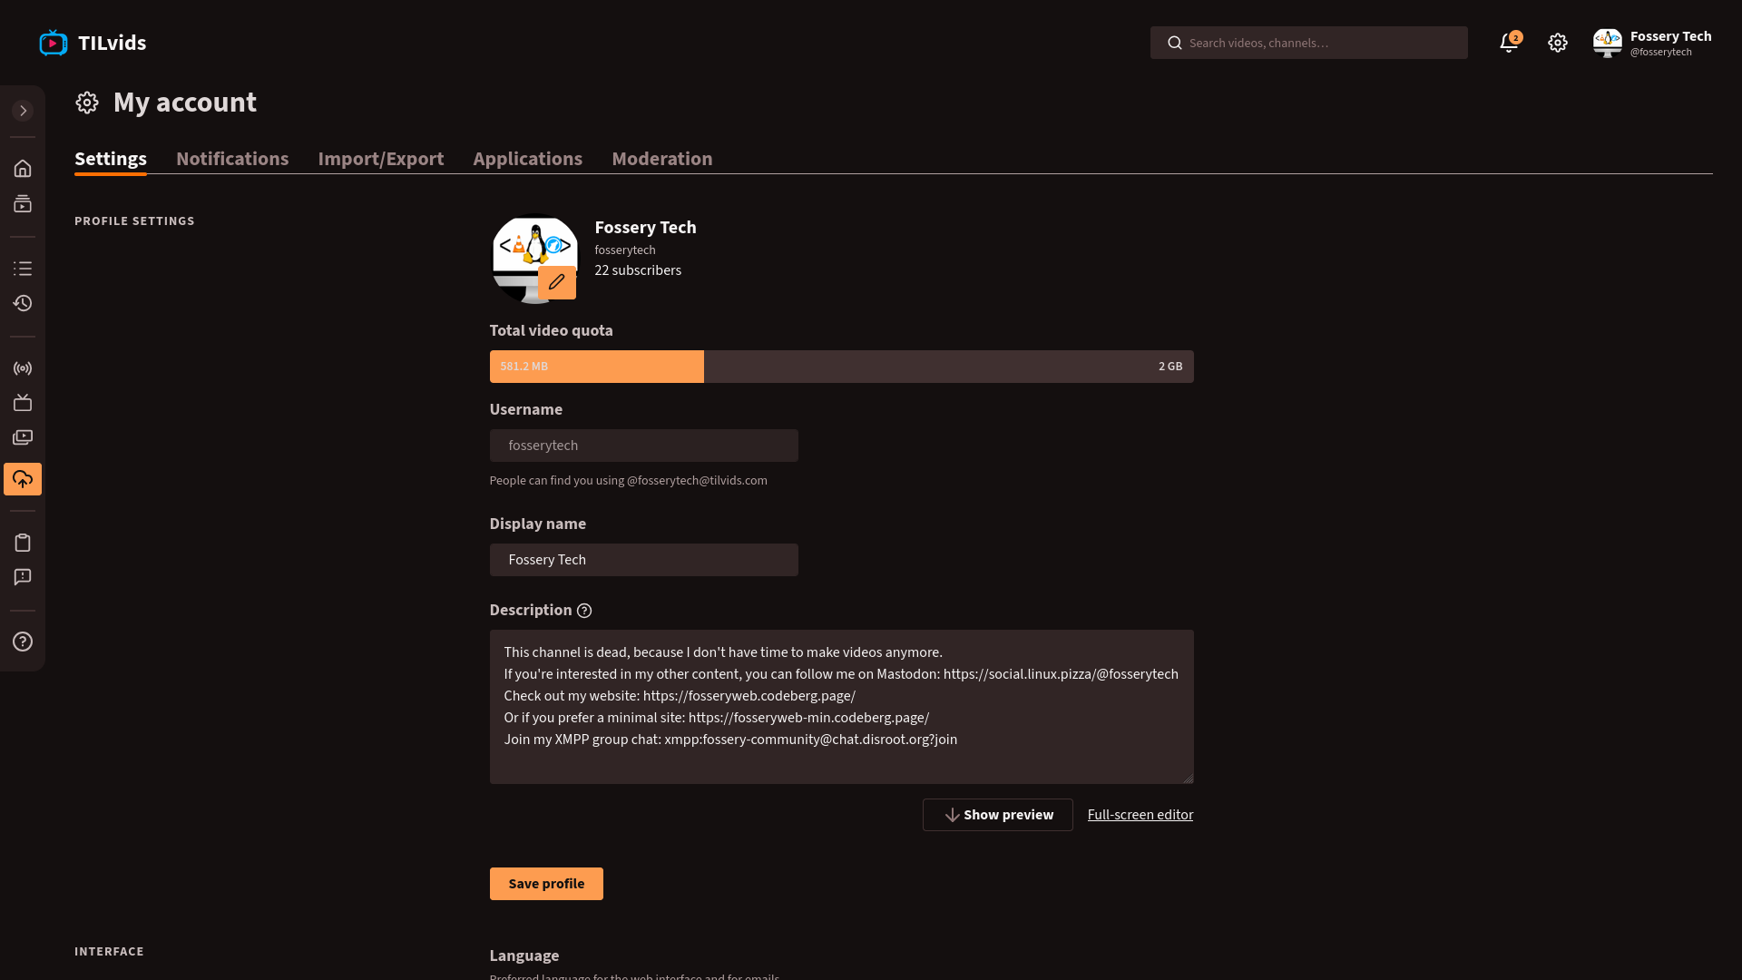
Task: Click the 581.2 MB quota label
Action: pyautogui.click(x=524, y=367)
